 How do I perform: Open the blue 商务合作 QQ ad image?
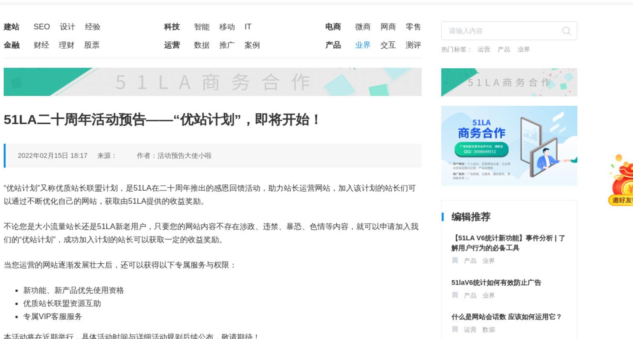[x=509, y=146]
